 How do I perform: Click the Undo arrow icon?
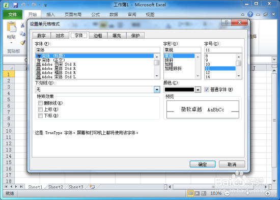click(23, 5)
